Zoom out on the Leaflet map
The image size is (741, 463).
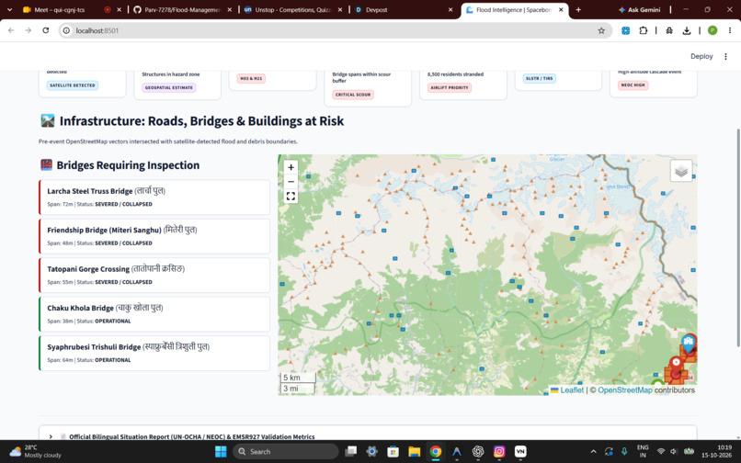291,181
